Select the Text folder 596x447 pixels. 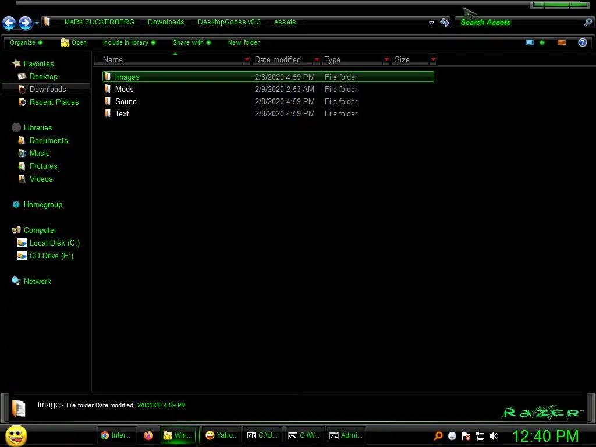point(268,113)
